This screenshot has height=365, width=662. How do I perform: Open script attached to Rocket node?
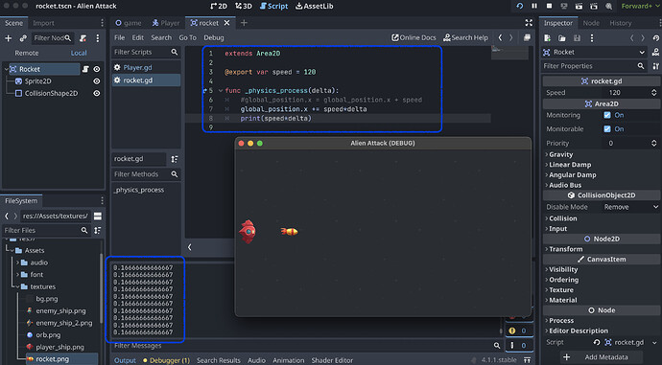point(85,69)
